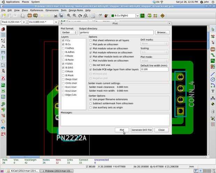Open the Tools menu

[63, 10]
